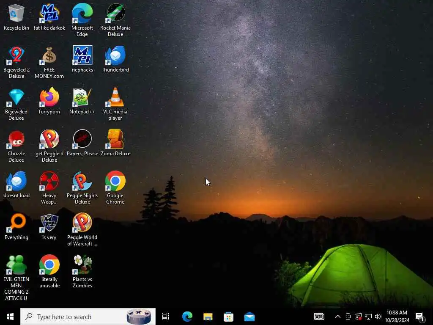Screen dimensions: 433x325
Task: Select the Zuma Deluxe icon
Action: pyautogui.click(x=115, y=139)
